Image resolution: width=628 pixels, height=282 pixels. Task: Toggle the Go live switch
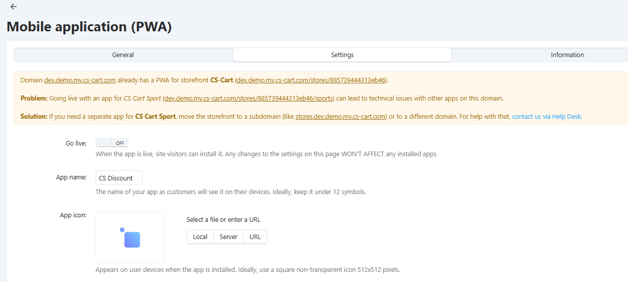pyautogui.click(x=112, y=143)
